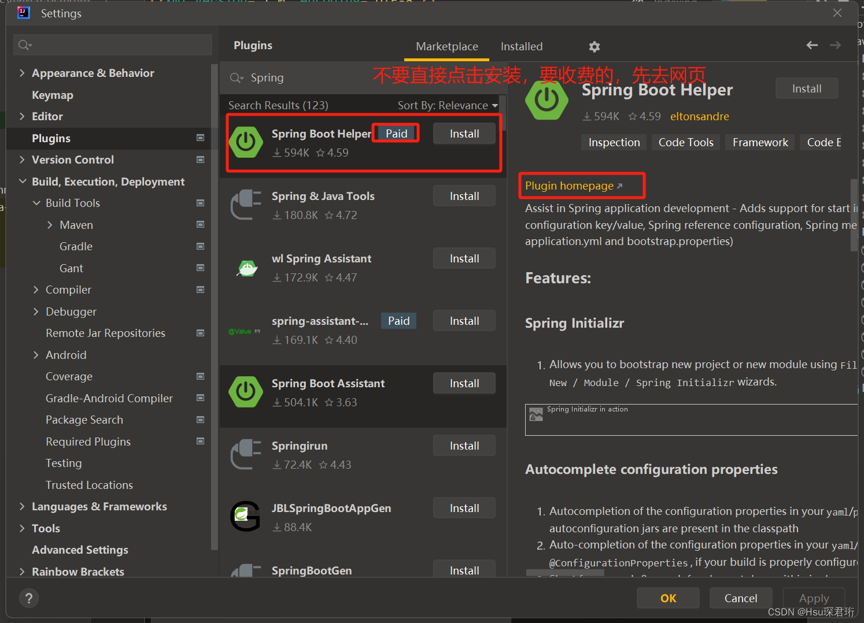Click project-level icon beside Compiler
864x623 pixels.
point(201,290)
